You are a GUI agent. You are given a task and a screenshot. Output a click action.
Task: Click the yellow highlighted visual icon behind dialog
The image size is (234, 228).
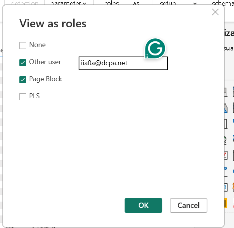(225, 204)
